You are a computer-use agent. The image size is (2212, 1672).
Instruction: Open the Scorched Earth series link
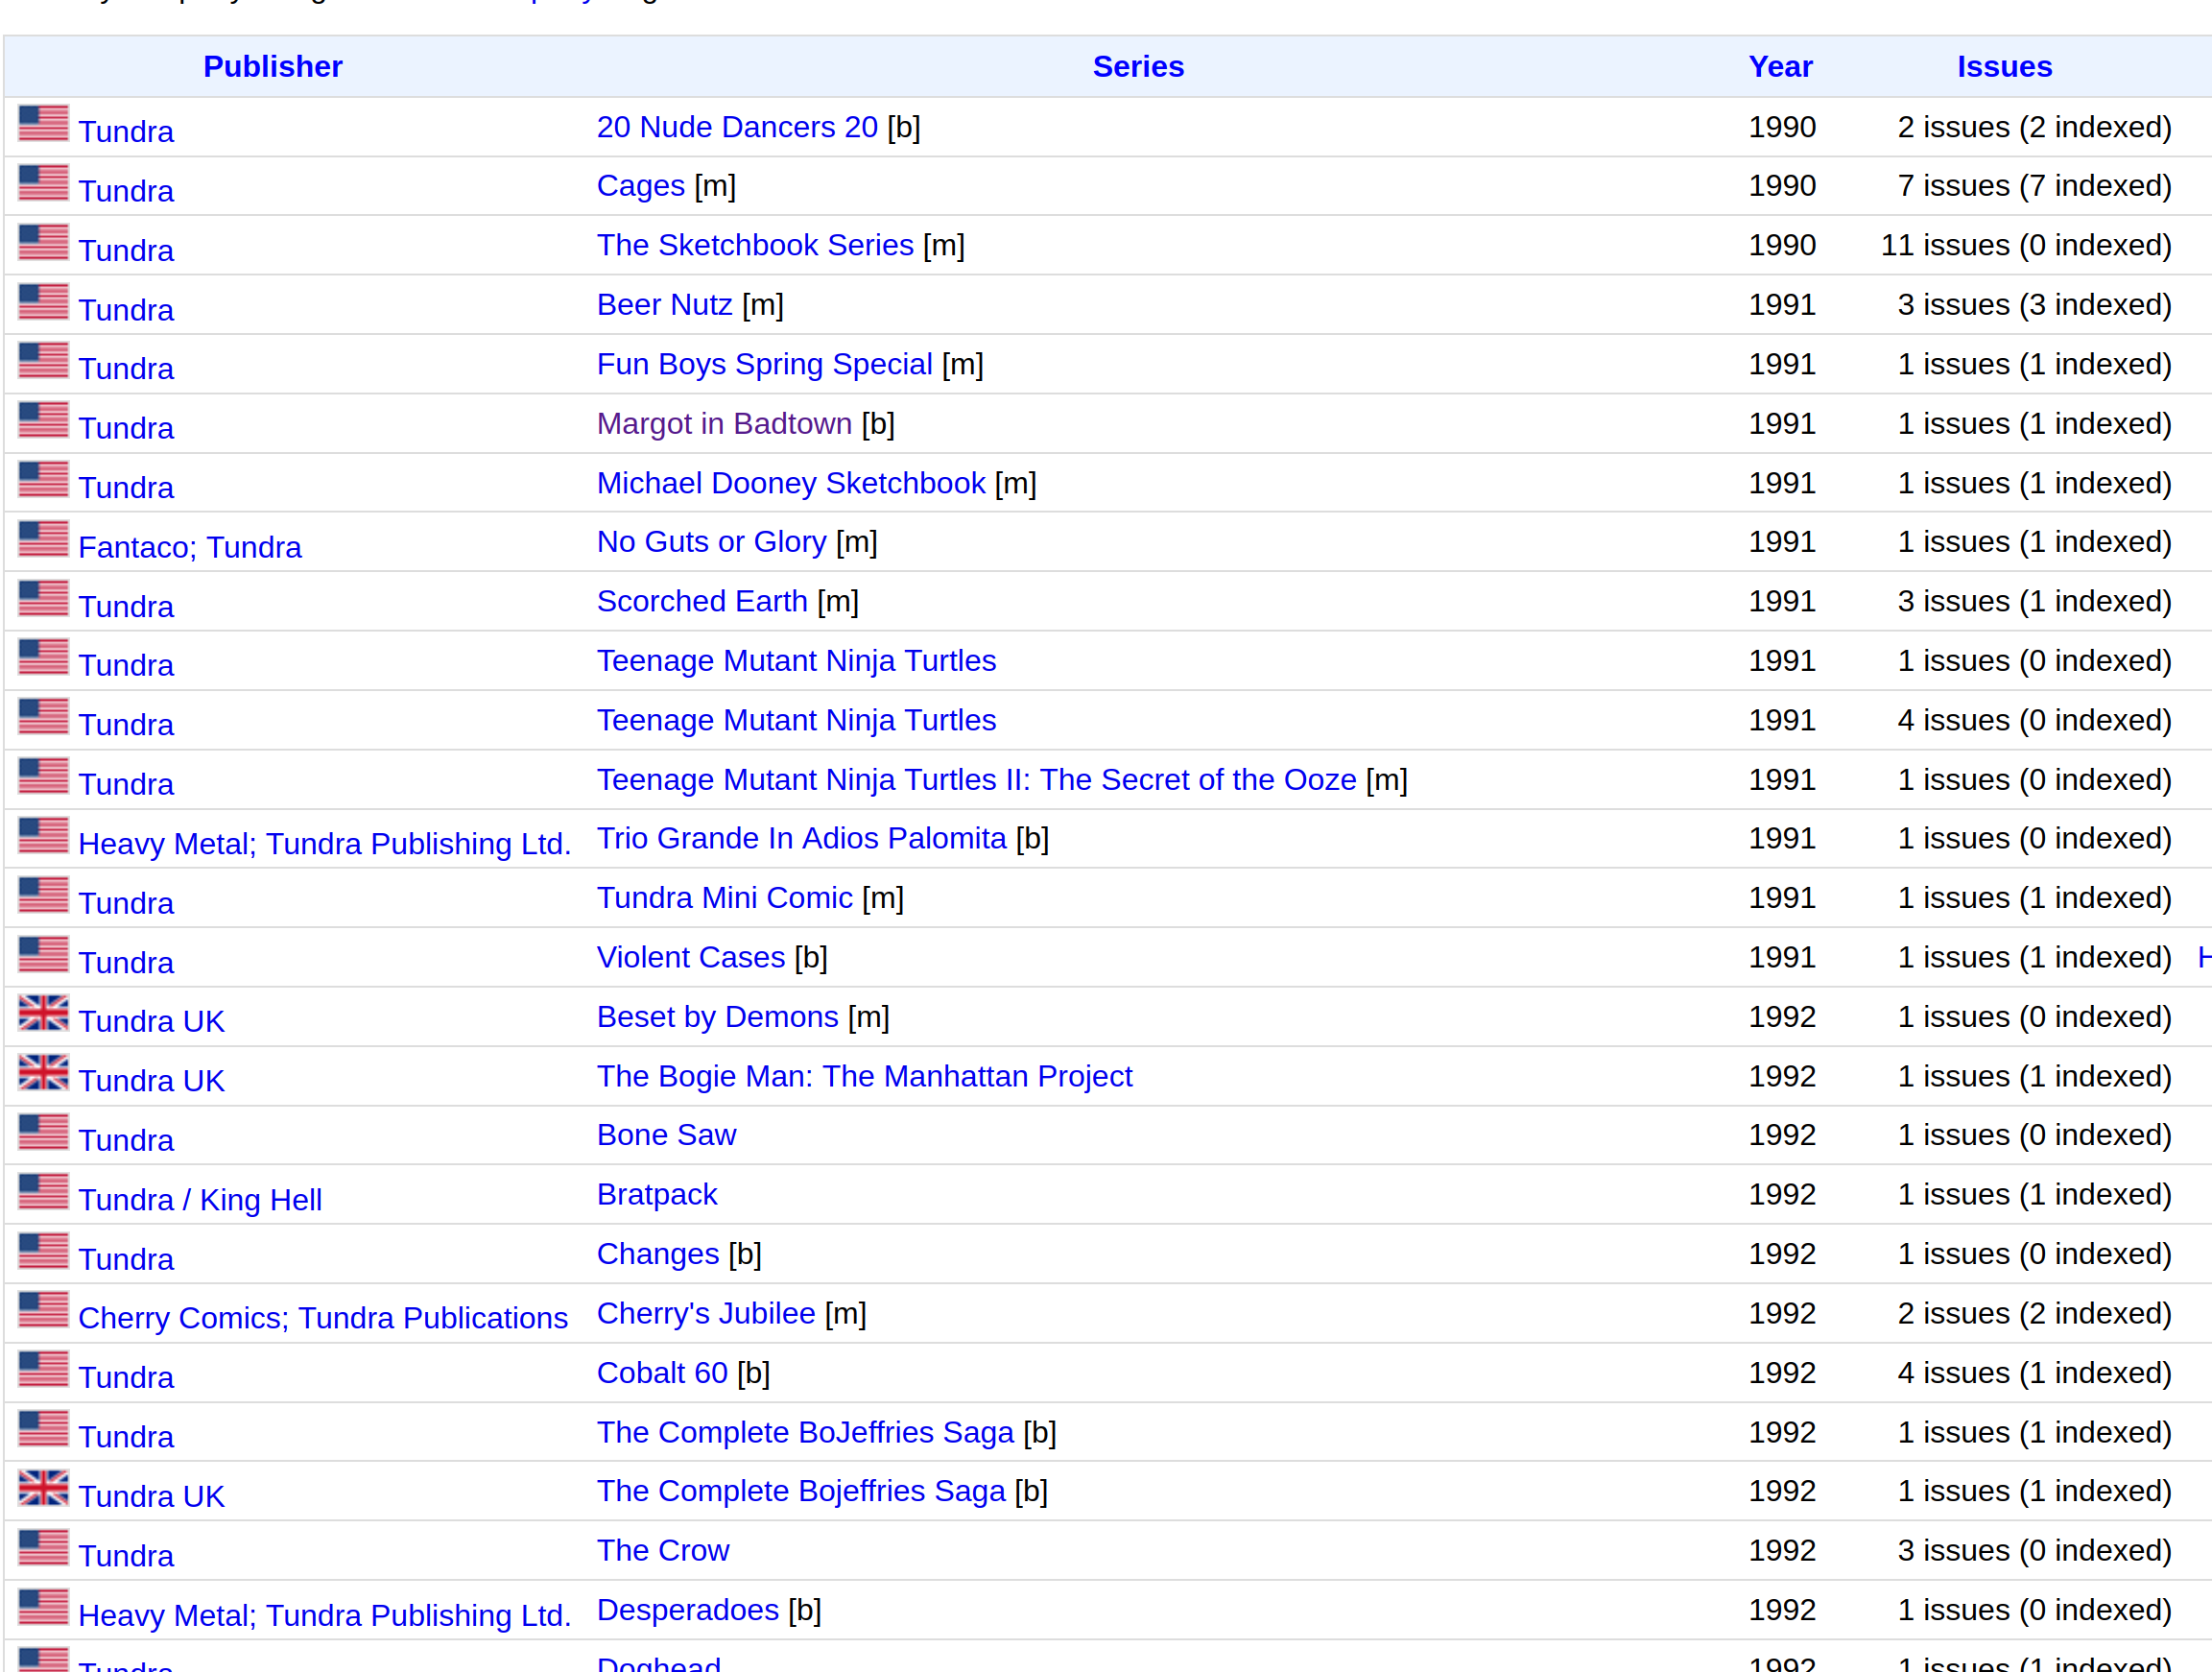tap(702, 601)
